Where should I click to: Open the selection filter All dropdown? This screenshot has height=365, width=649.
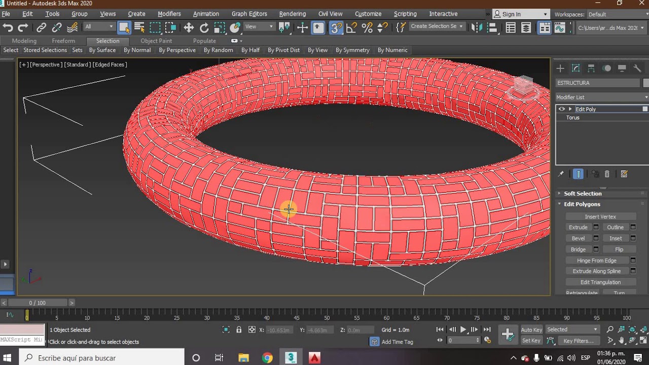pos(99,27)
